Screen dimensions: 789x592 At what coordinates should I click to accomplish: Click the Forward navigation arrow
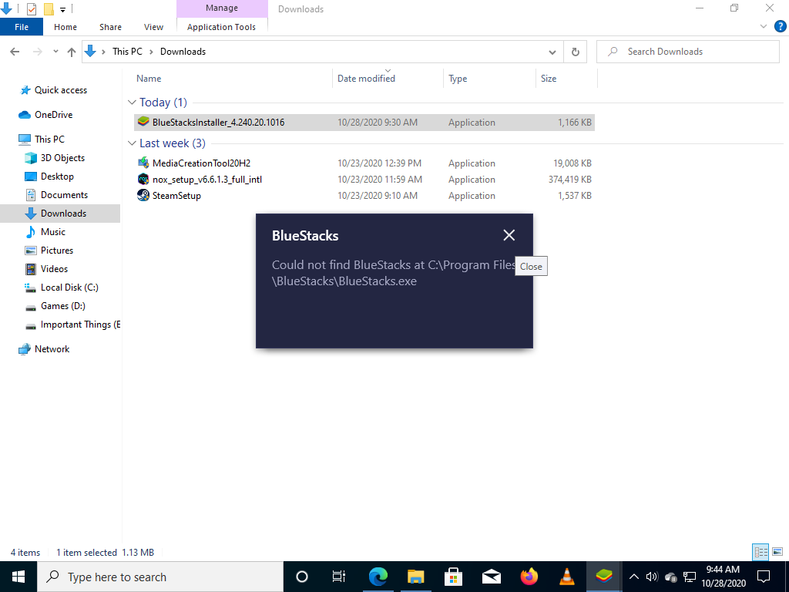click(37, 52)
